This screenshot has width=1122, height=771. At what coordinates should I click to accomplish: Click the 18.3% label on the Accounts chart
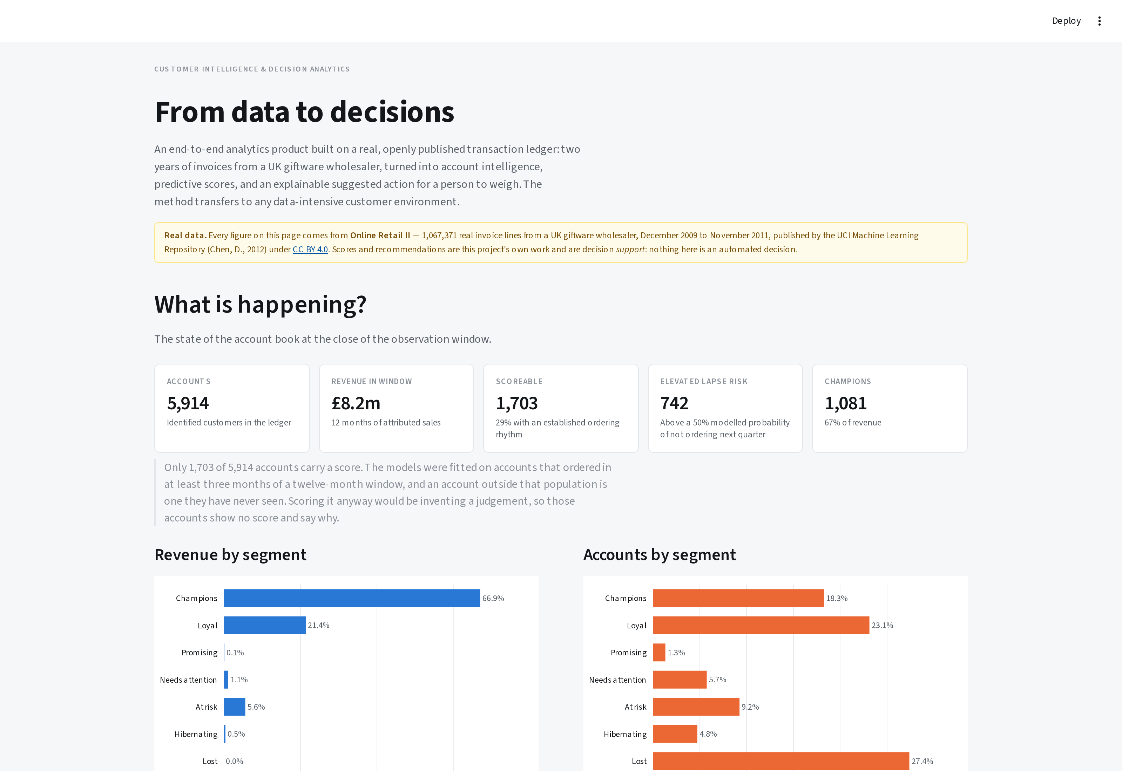837,598
